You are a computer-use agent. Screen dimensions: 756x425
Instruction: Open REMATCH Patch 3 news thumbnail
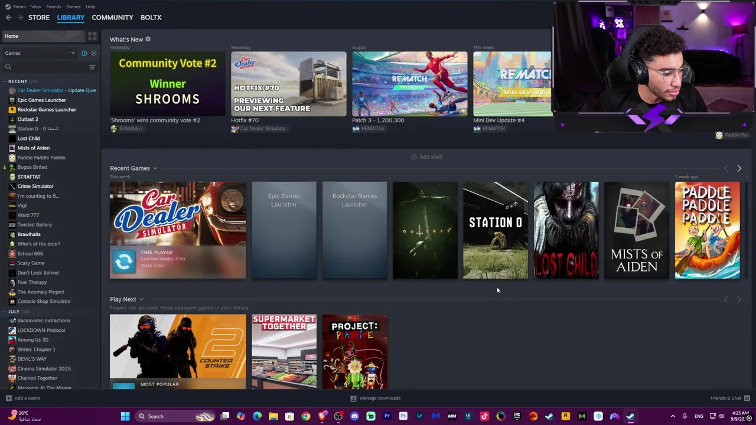click(409, 84)
